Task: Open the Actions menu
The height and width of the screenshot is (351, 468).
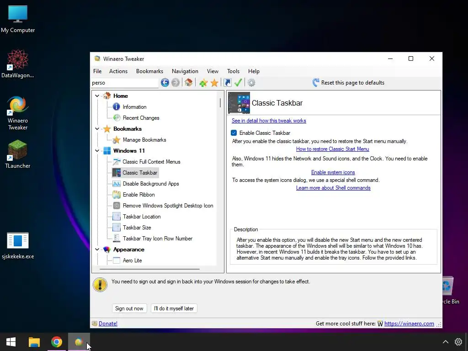Action: click(118, 71)
